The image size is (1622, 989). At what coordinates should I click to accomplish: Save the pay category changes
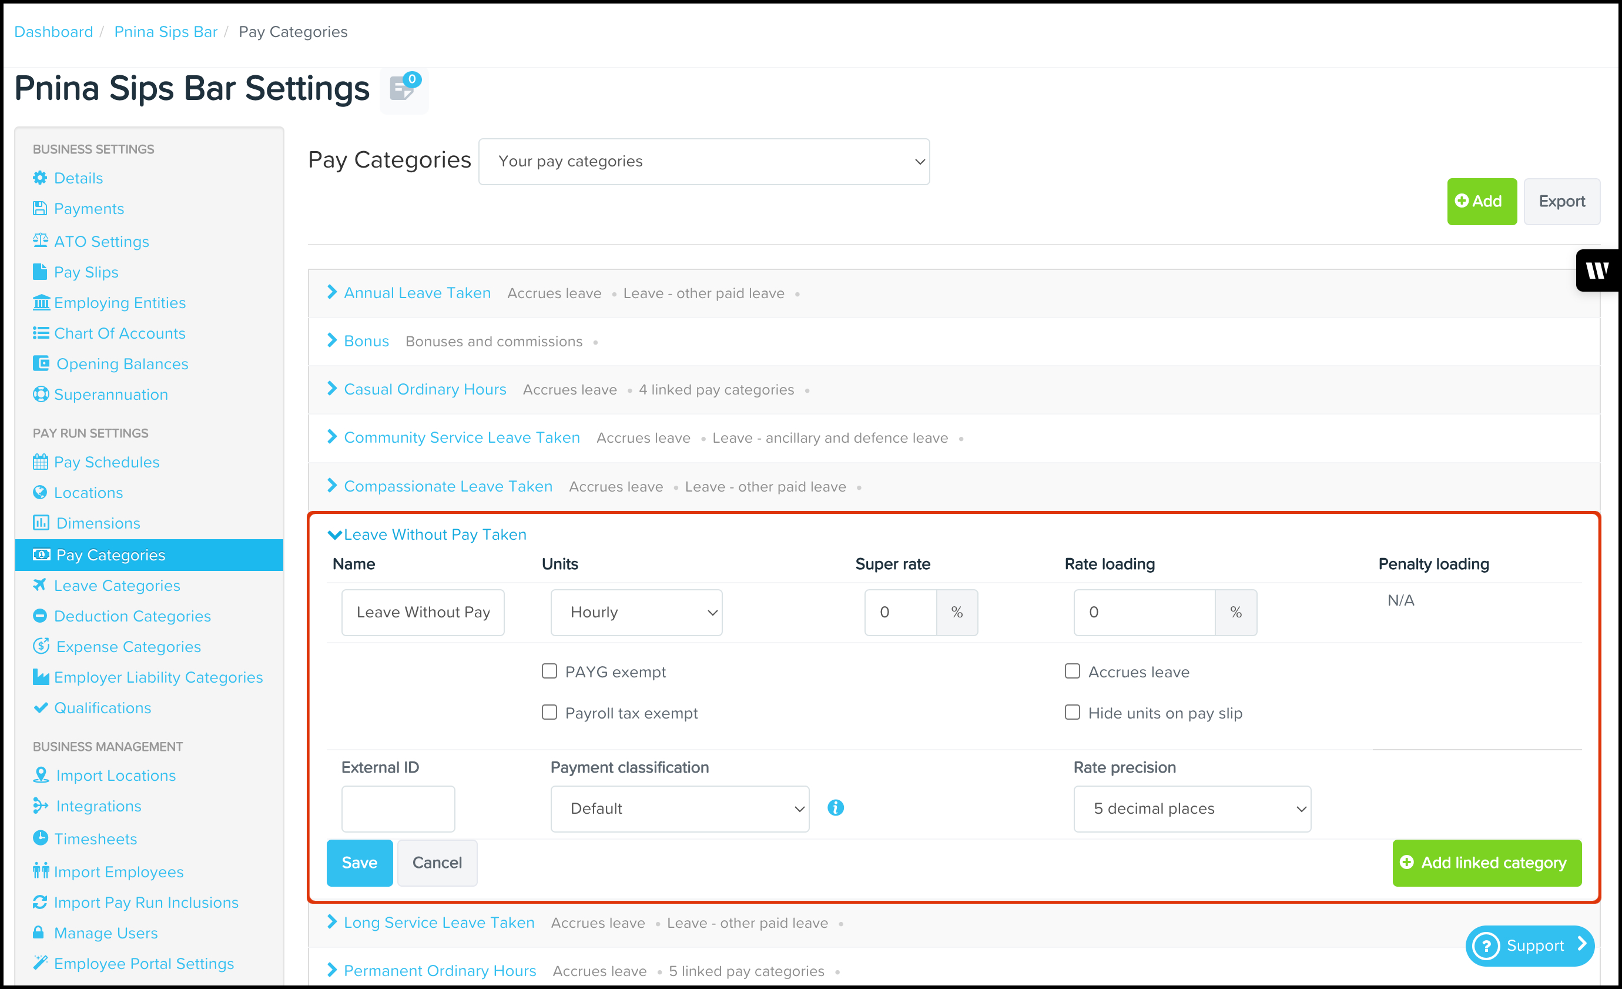coord(358,863)
